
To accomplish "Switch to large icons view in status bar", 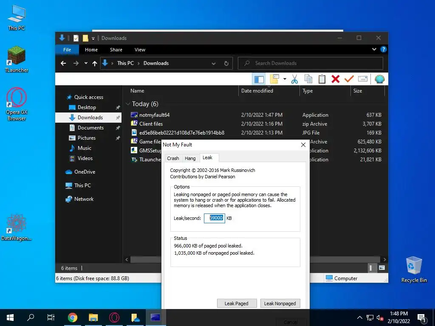I will (x=382, y=268).
